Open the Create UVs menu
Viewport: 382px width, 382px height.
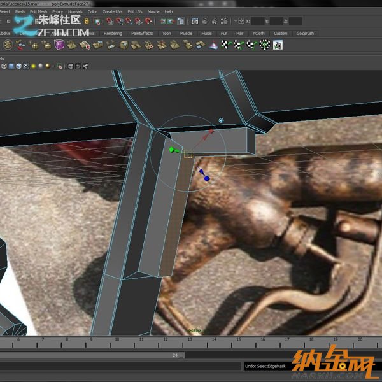tap(113, 11)
